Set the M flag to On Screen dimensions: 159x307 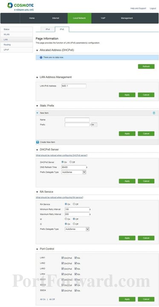point(66,219)
